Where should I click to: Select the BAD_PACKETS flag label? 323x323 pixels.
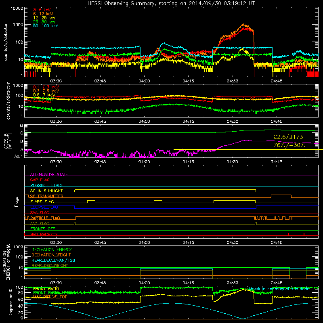pos(44,234)
